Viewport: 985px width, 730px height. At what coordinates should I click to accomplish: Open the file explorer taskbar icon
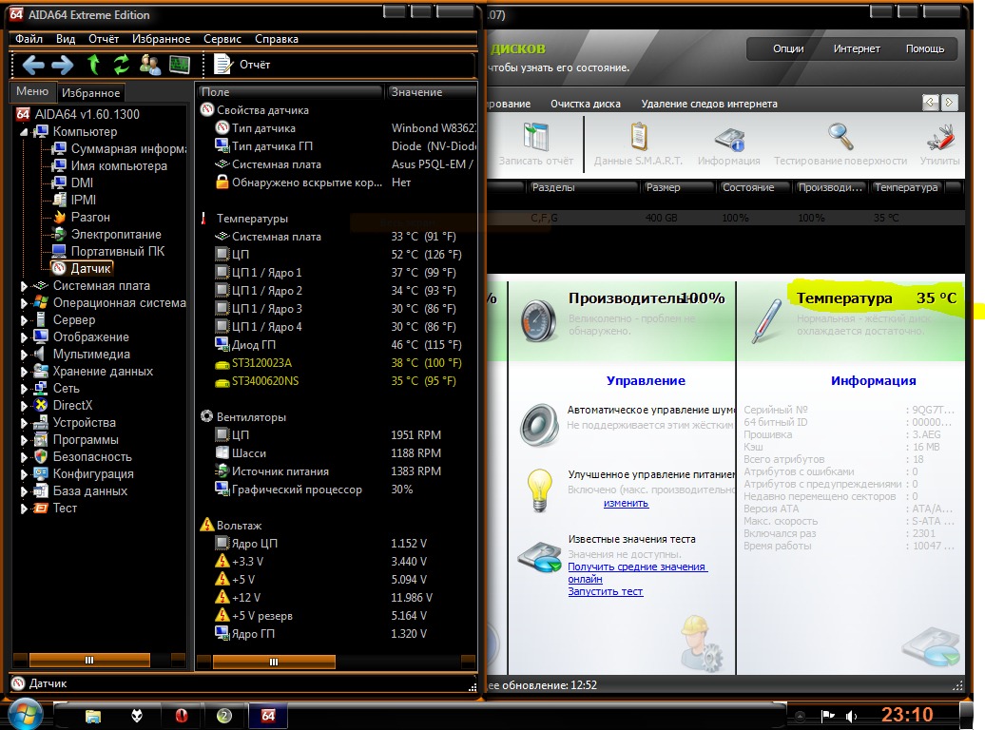(93, 716)
